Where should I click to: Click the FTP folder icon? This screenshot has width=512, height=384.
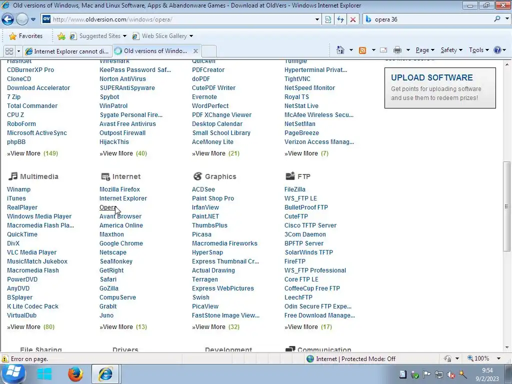tap(290, 176)
